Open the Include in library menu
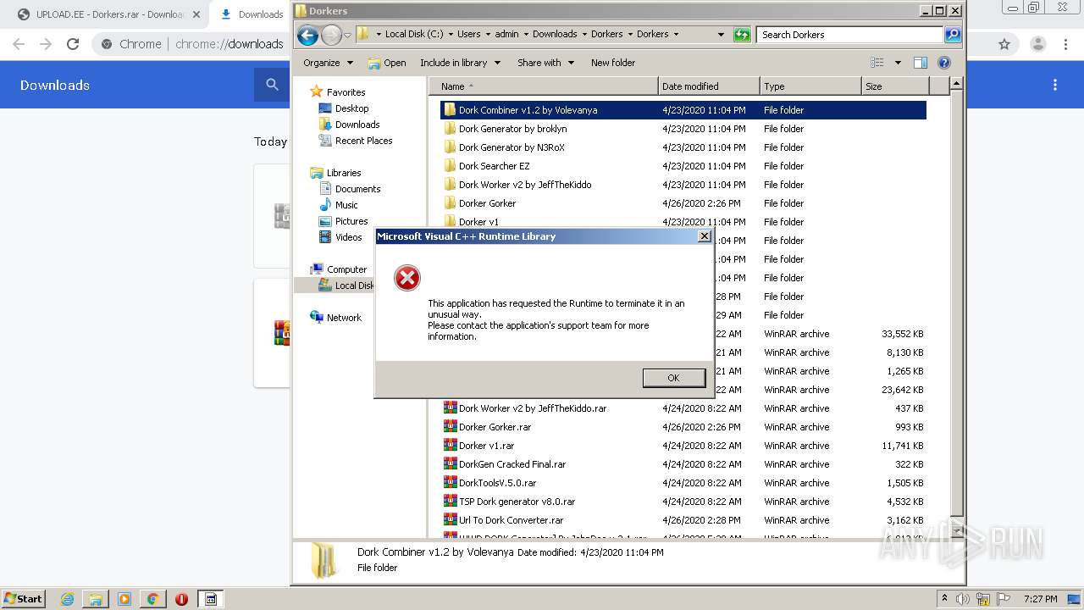 460,63
